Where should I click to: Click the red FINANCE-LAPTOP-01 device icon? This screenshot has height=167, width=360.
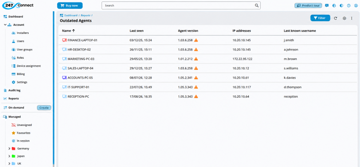click(x=64, y=40)
